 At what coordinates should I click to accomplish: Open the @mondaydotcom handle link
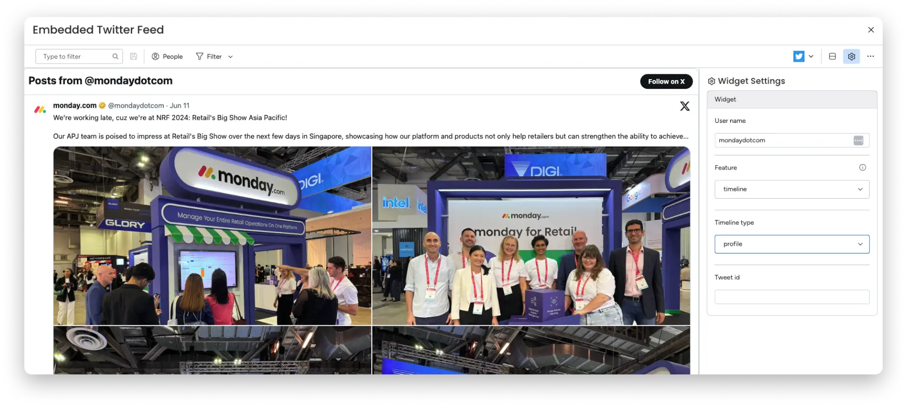coord(136,105)
